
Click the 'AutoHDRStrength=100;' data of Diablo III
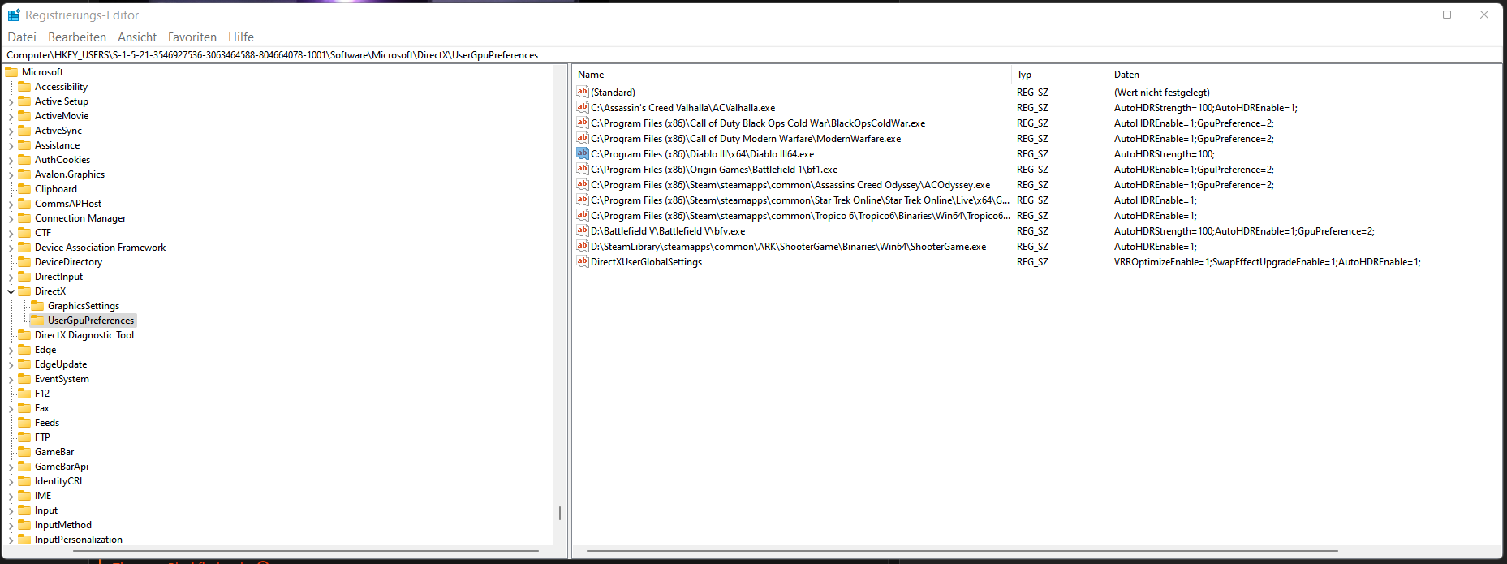coord(1164,154)
